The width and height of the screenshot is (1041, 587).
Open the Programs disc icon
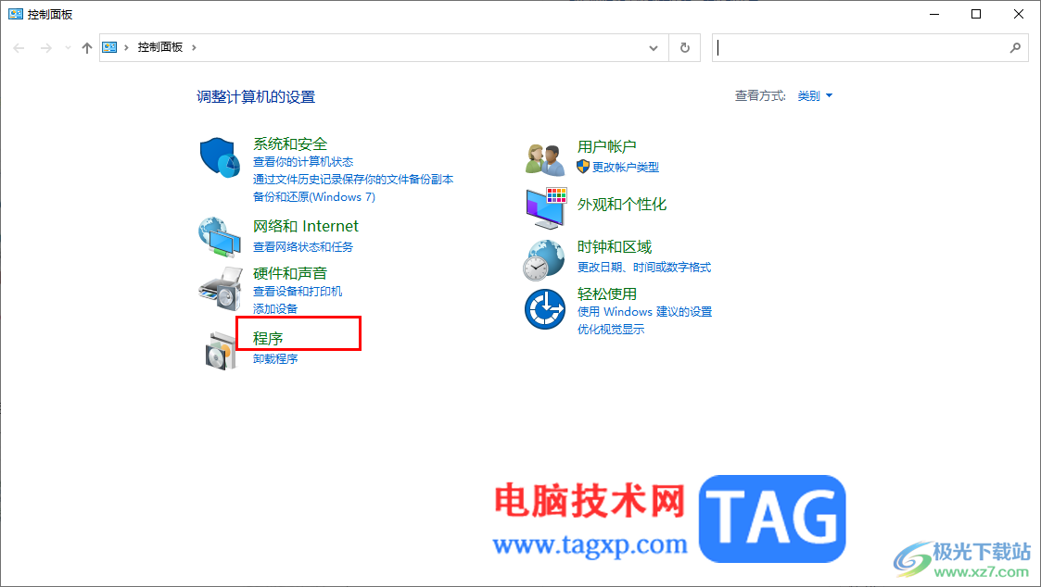(221, 350)
